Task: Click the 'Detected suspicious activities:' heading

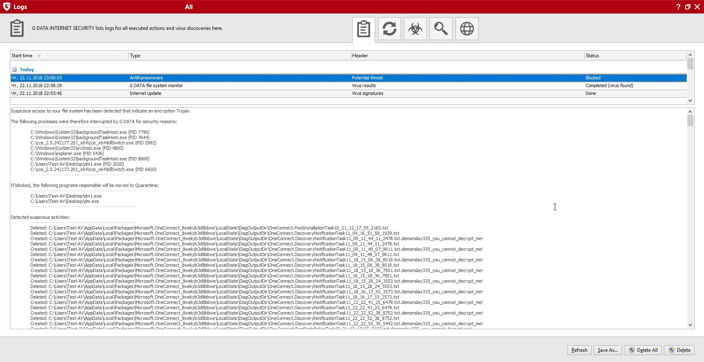Action: (x=40, y=217)
